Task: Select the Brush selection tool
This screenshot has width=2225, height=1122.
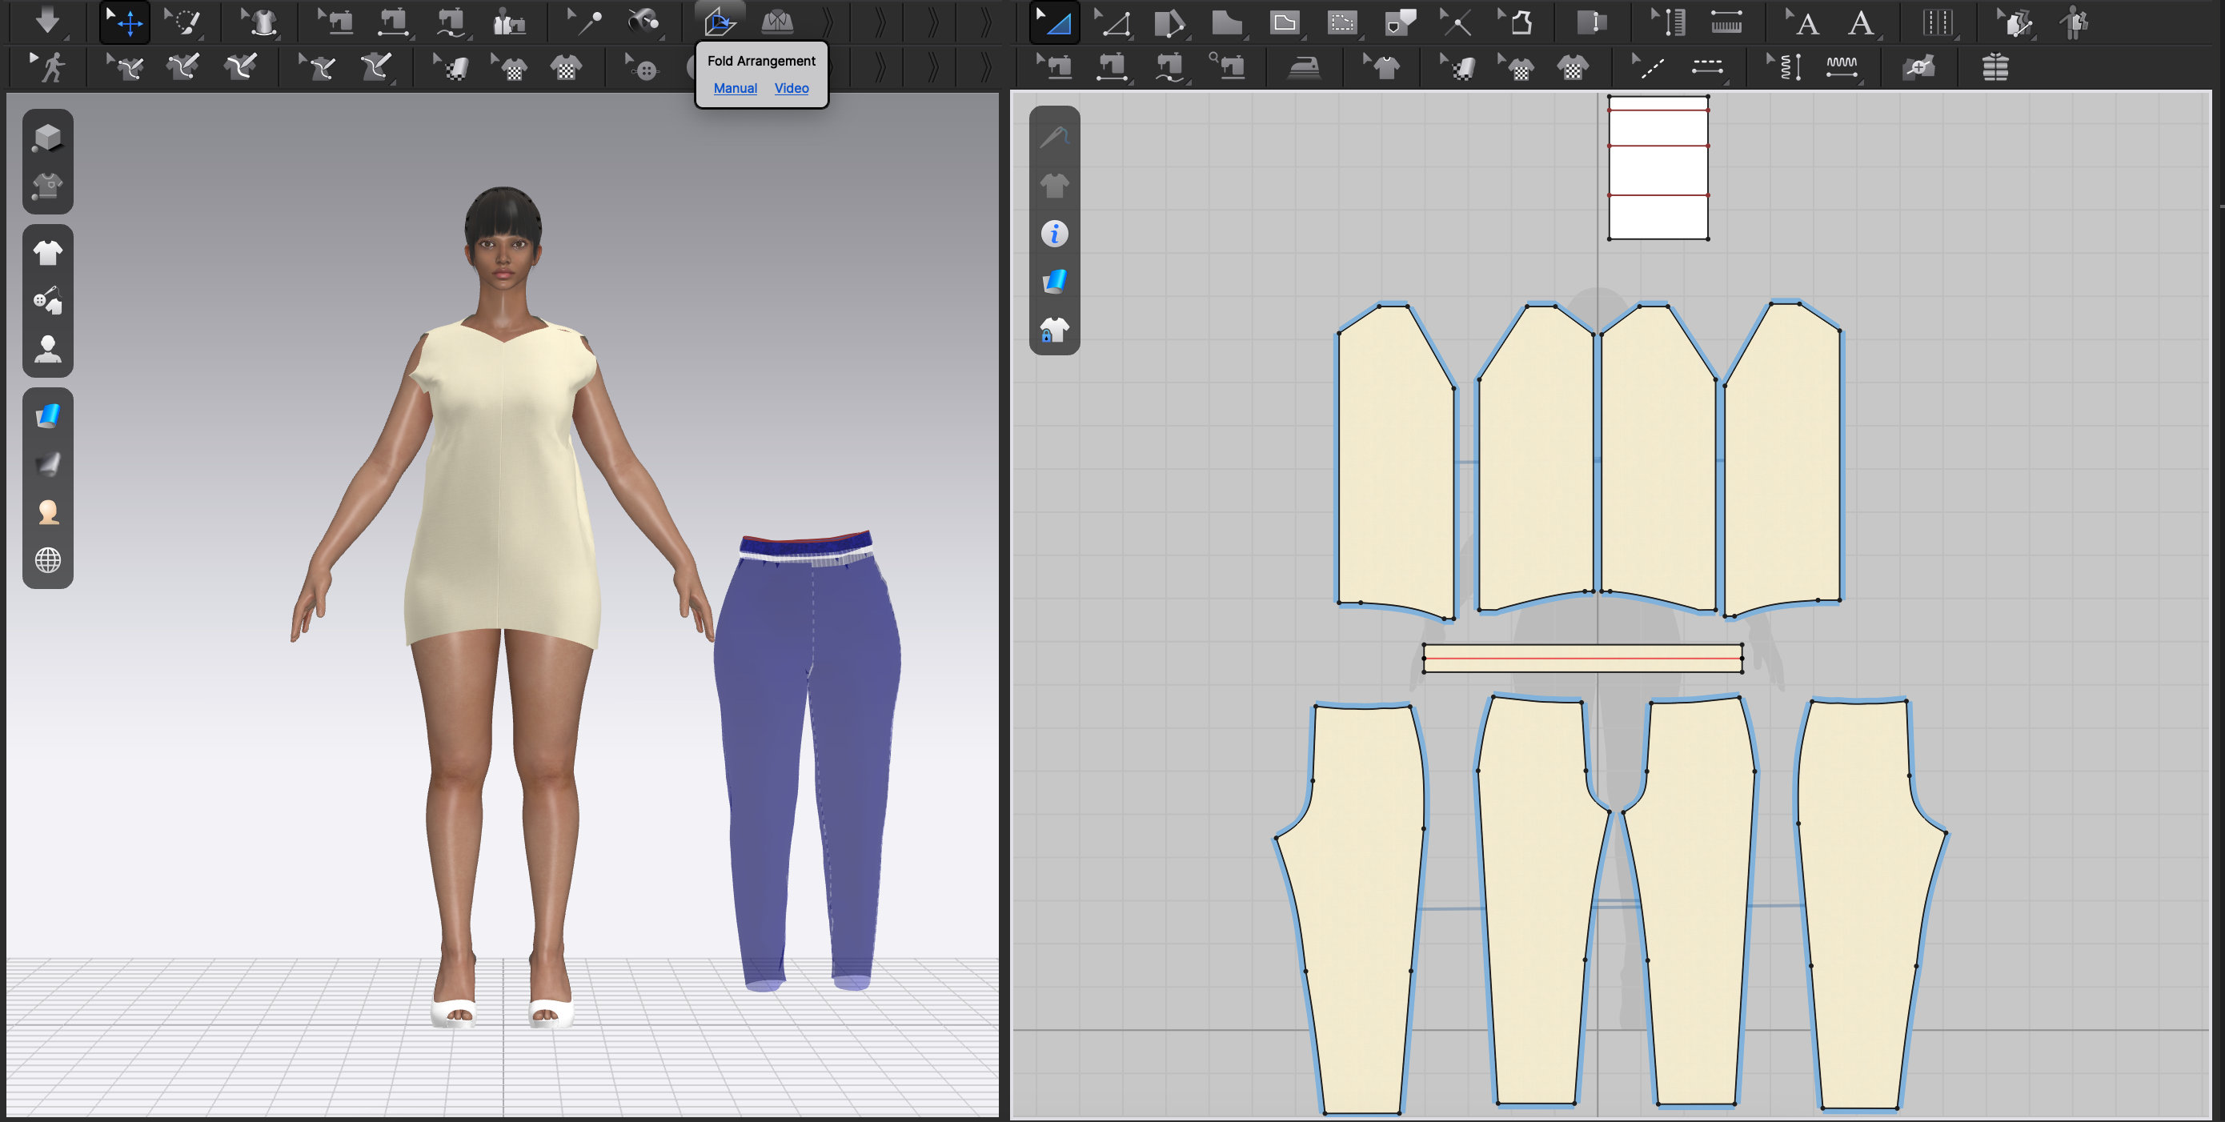Action: pos(185,22)
